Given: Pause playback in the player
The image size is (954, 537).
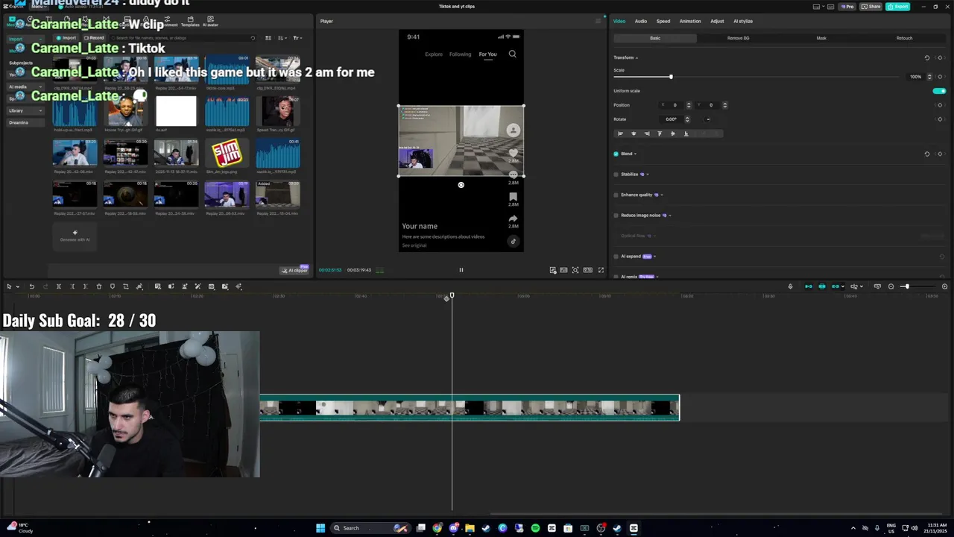Looking at the screenshot, I should [x=461, y=270].
